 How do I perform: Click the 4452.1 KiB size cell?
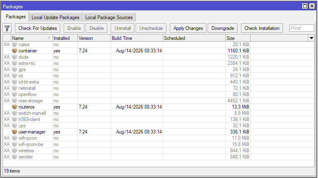(x=238, y=101)
